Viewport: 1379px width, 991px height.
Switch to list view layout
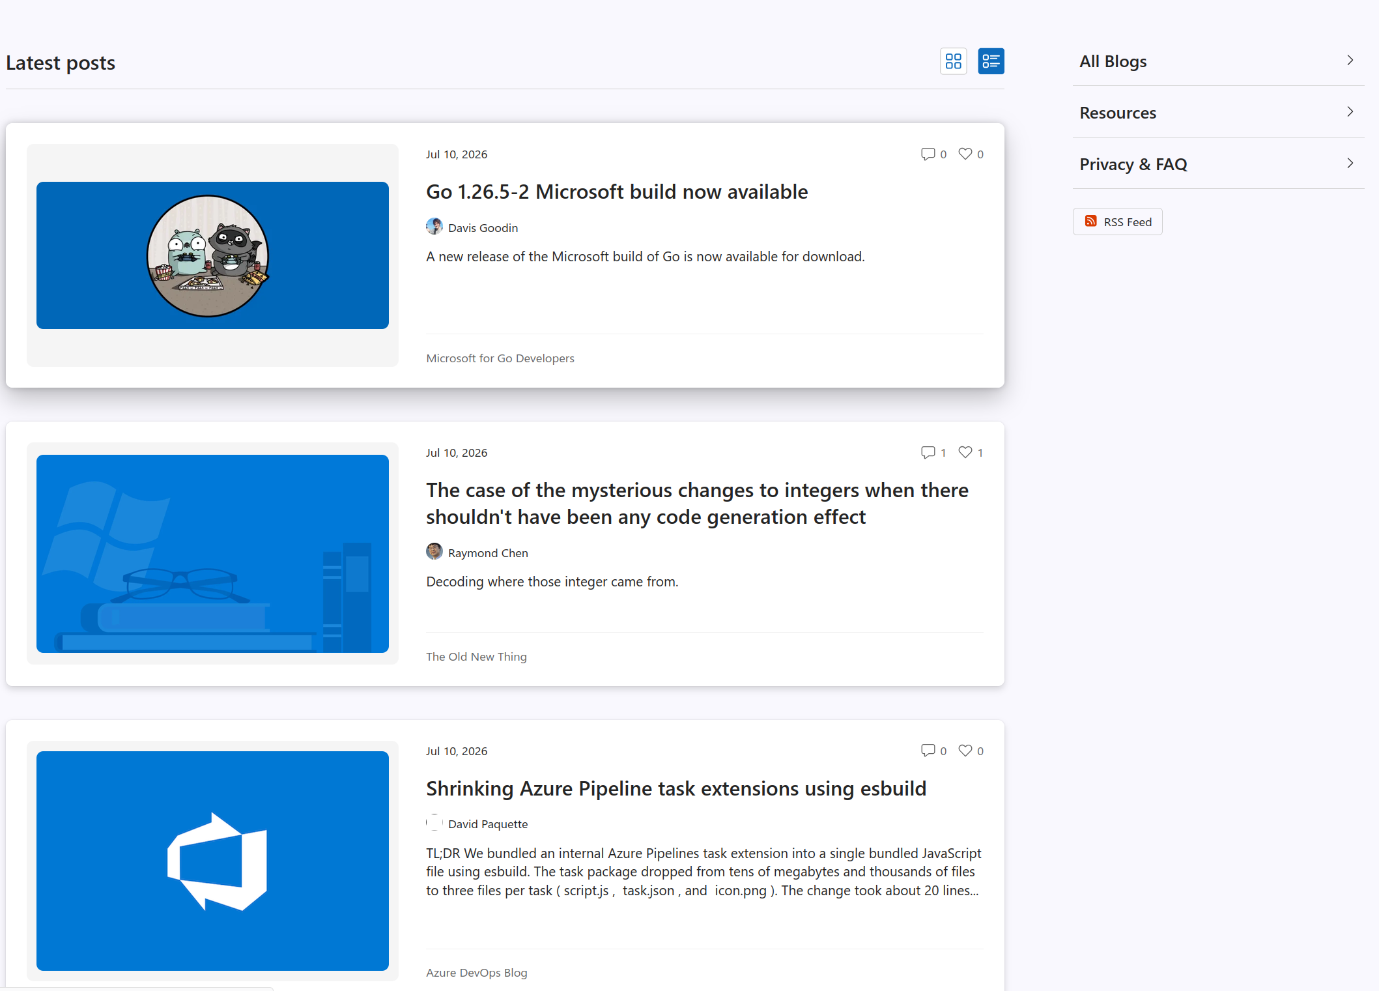pos(991,61)
